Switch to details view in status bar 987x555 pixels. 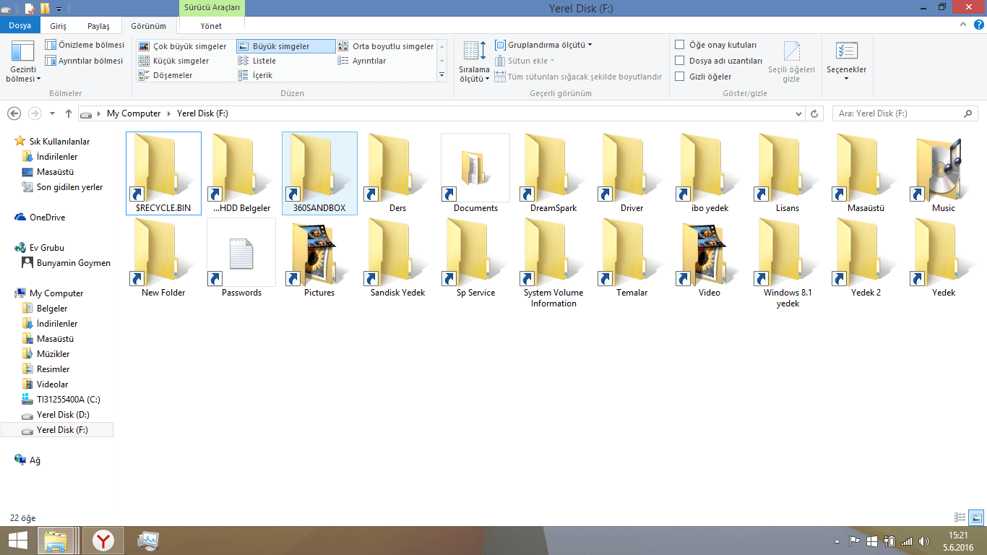960,517
